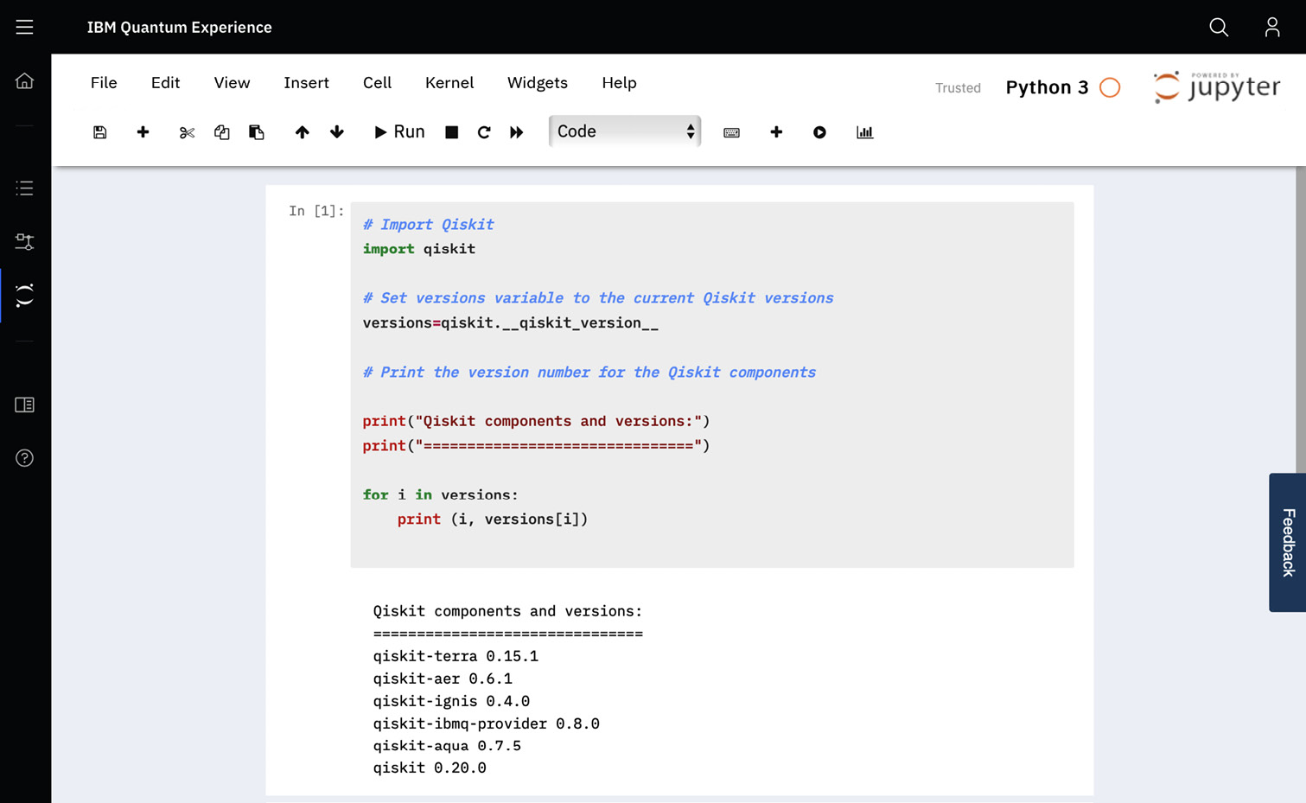The width and height of the screenshot is (1306, 803).
Task: Click the 'versions=qiskit.__qiskit_version__' line
Action: 511,323
